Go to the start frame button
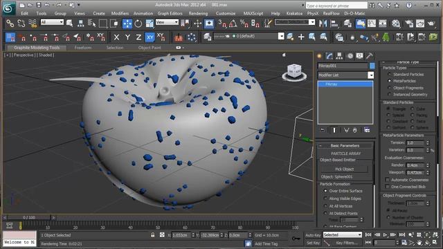The image size is (443, 249). (x=368, y=234)
